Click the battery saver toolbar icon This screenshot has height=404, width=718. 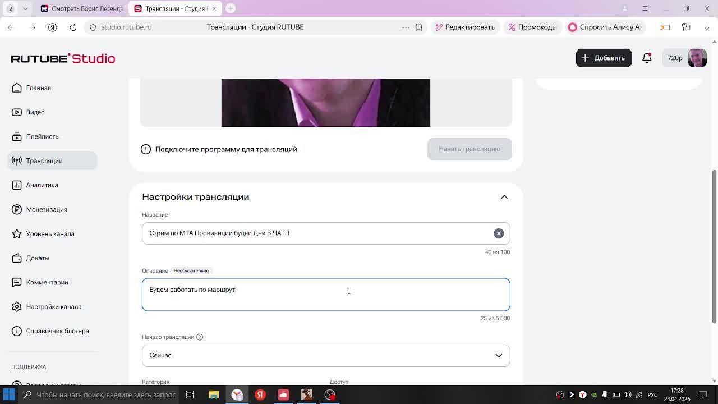point(665,27)
